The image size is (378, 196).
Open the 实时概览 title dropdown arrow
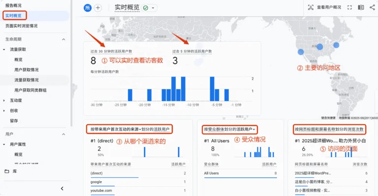pyautogui.click(x=153, y=8)
